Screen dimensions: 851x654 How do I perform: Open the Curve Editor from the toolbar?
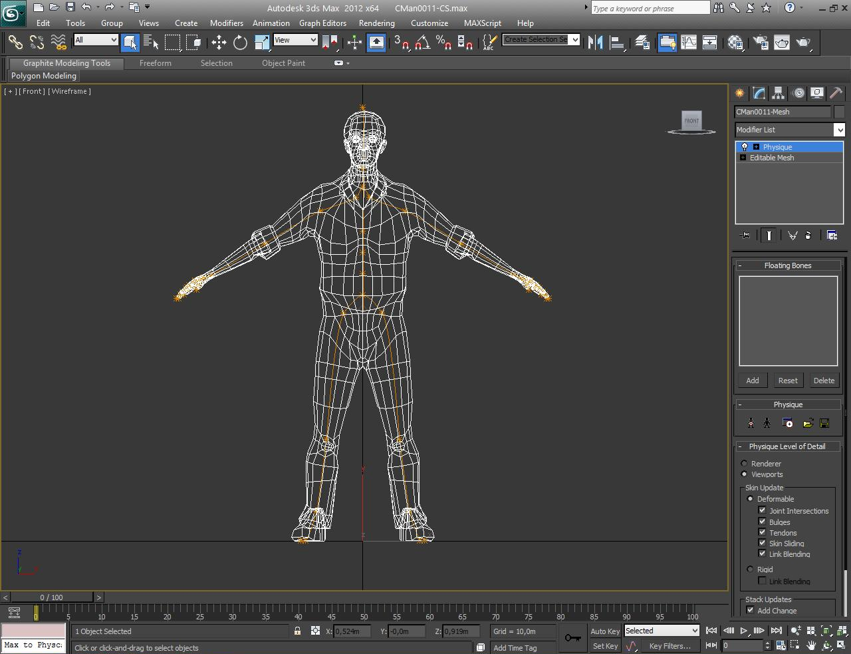tap(689, 43)
